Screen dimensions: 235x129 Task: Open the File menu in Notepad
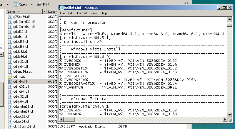pos(62,13)
